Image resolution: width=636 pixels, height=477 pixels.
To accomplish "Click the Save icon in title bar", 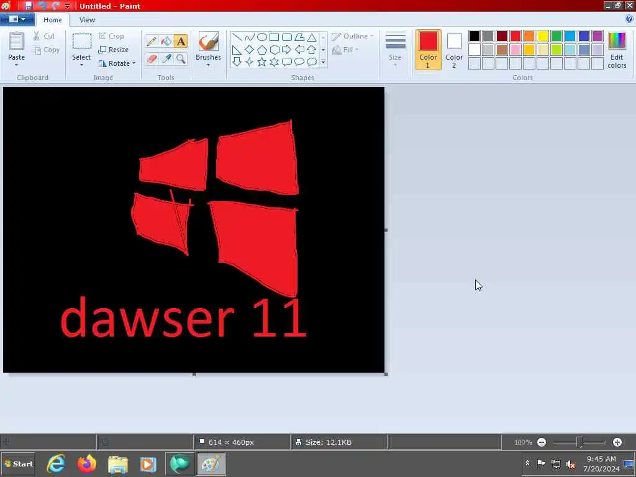I will click(x=29, y=6).
